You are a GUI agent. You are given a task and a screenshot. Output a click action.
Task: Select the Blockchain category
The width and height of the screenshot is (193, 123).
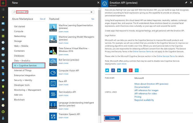click(x=19, y=100)
